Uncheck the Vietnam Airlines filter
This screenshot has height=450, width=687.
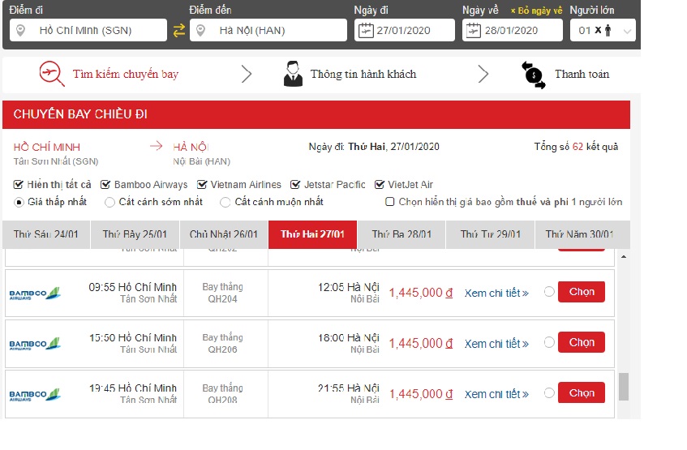(x=201, y=185)
